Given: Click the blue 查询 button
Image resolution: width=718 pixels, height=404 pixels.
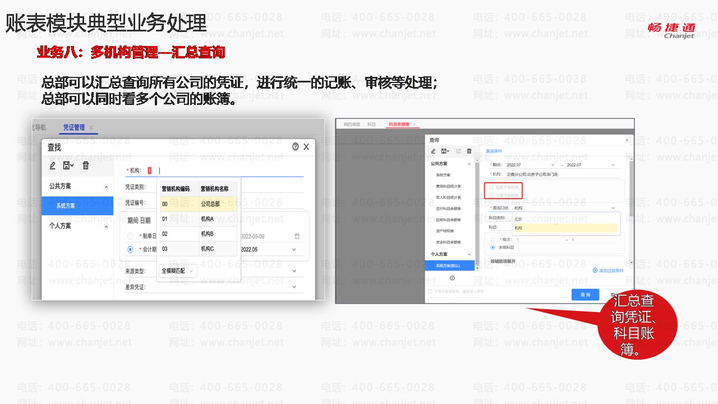Looking at the screenshot, I should tap(585, 295).
